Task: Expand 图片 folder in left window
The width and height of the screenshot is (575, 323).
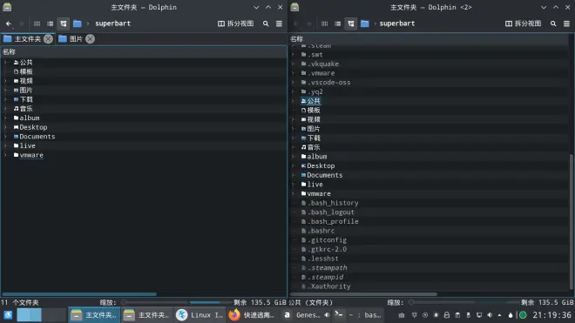Action: click(x=5, y=91)
